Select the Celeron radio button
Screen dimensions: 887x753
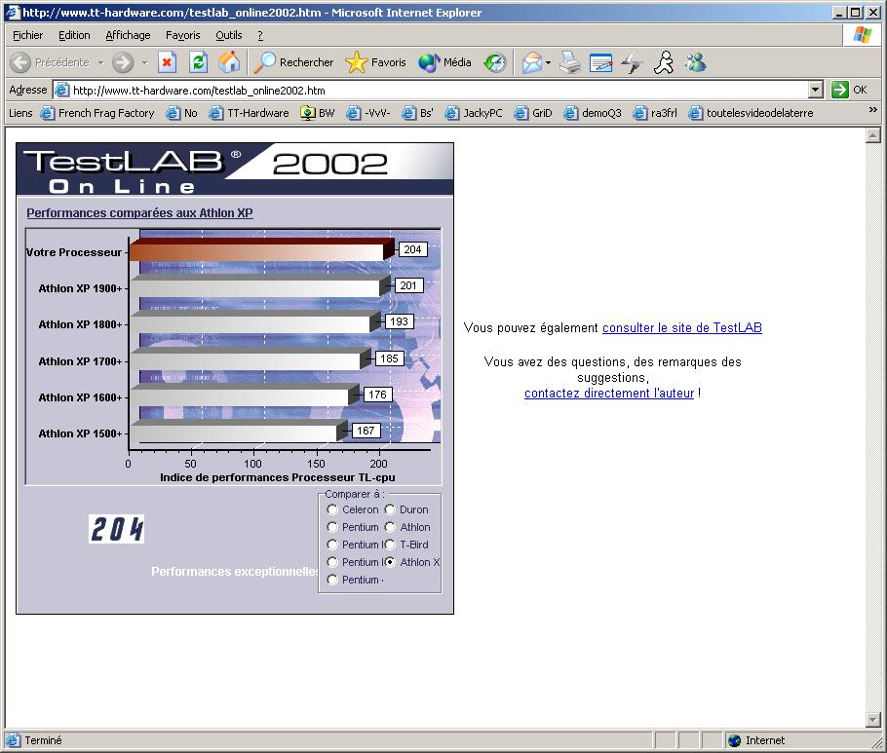click(332, 509)
